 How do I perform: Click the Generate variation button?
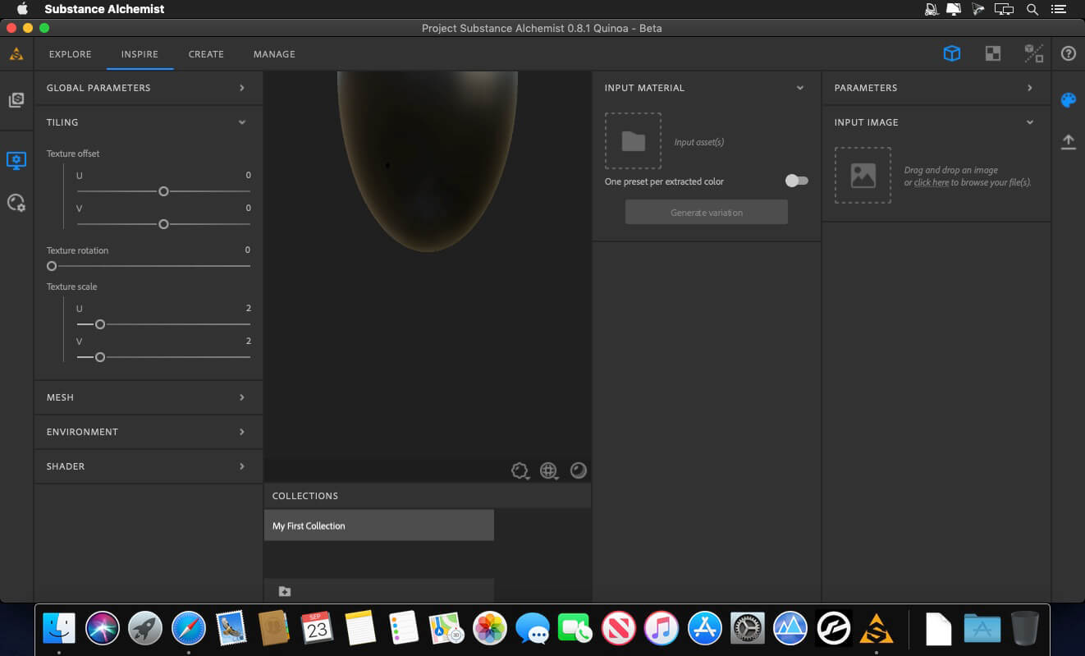tap(706, 211)
